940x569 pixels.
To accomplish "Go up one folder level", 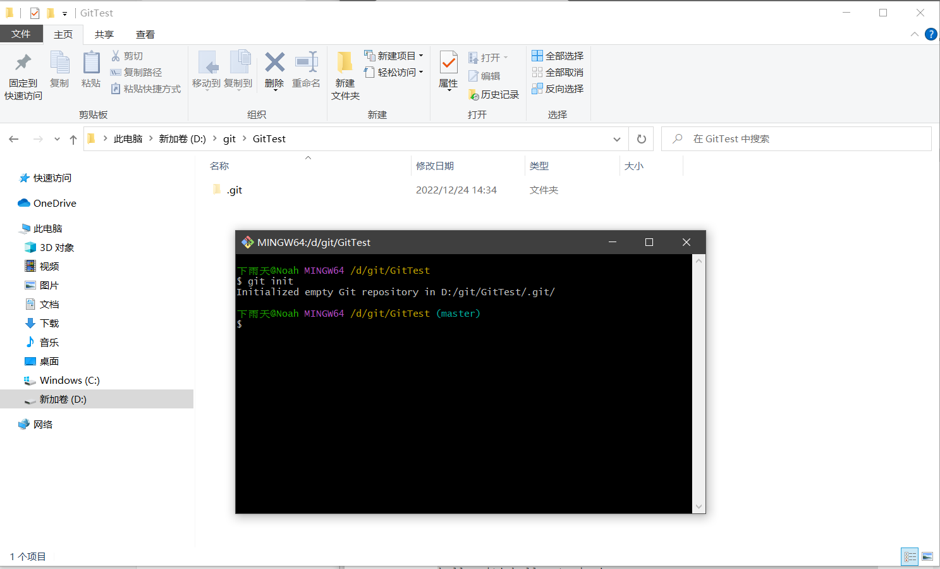I will (x=73, y=139).
